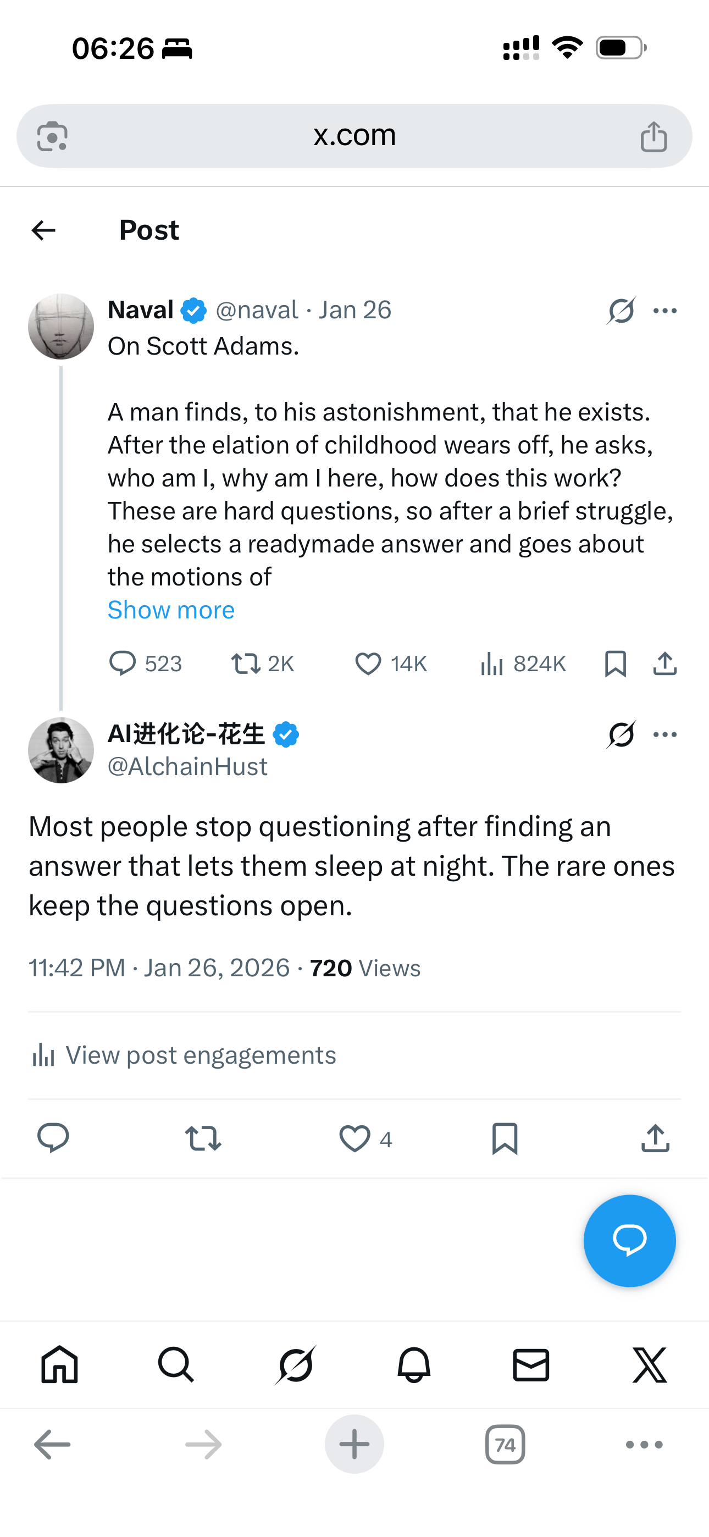The height and width of the screenshot is (1537, 709).
Task: Like Naval's post with 14K likes
Action: tap(368, 664)
